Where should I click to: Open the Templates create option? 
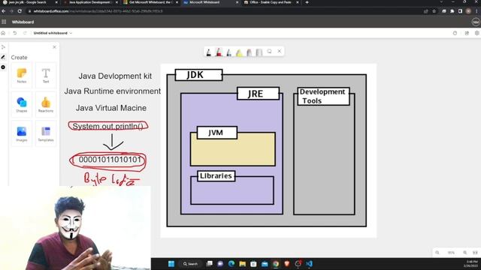click(x=46, y=133)
